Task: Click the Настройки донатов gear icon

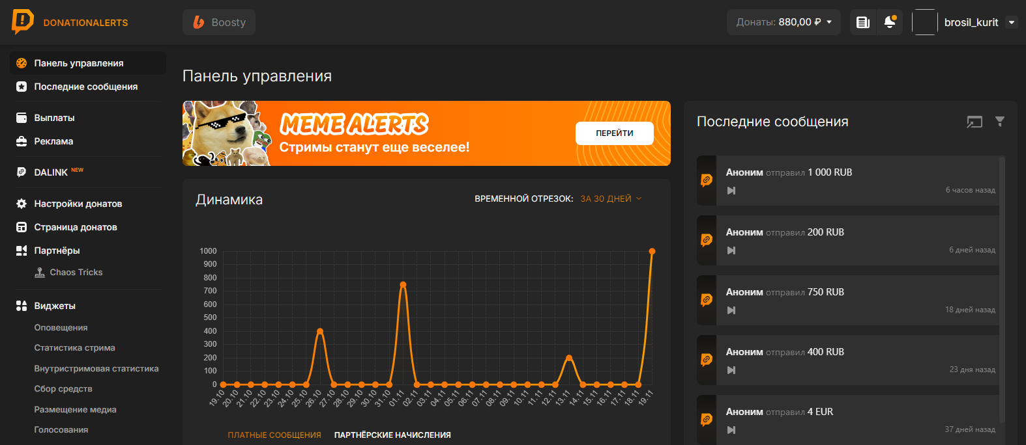Action: pyautogui.click(x=22, y=204)
